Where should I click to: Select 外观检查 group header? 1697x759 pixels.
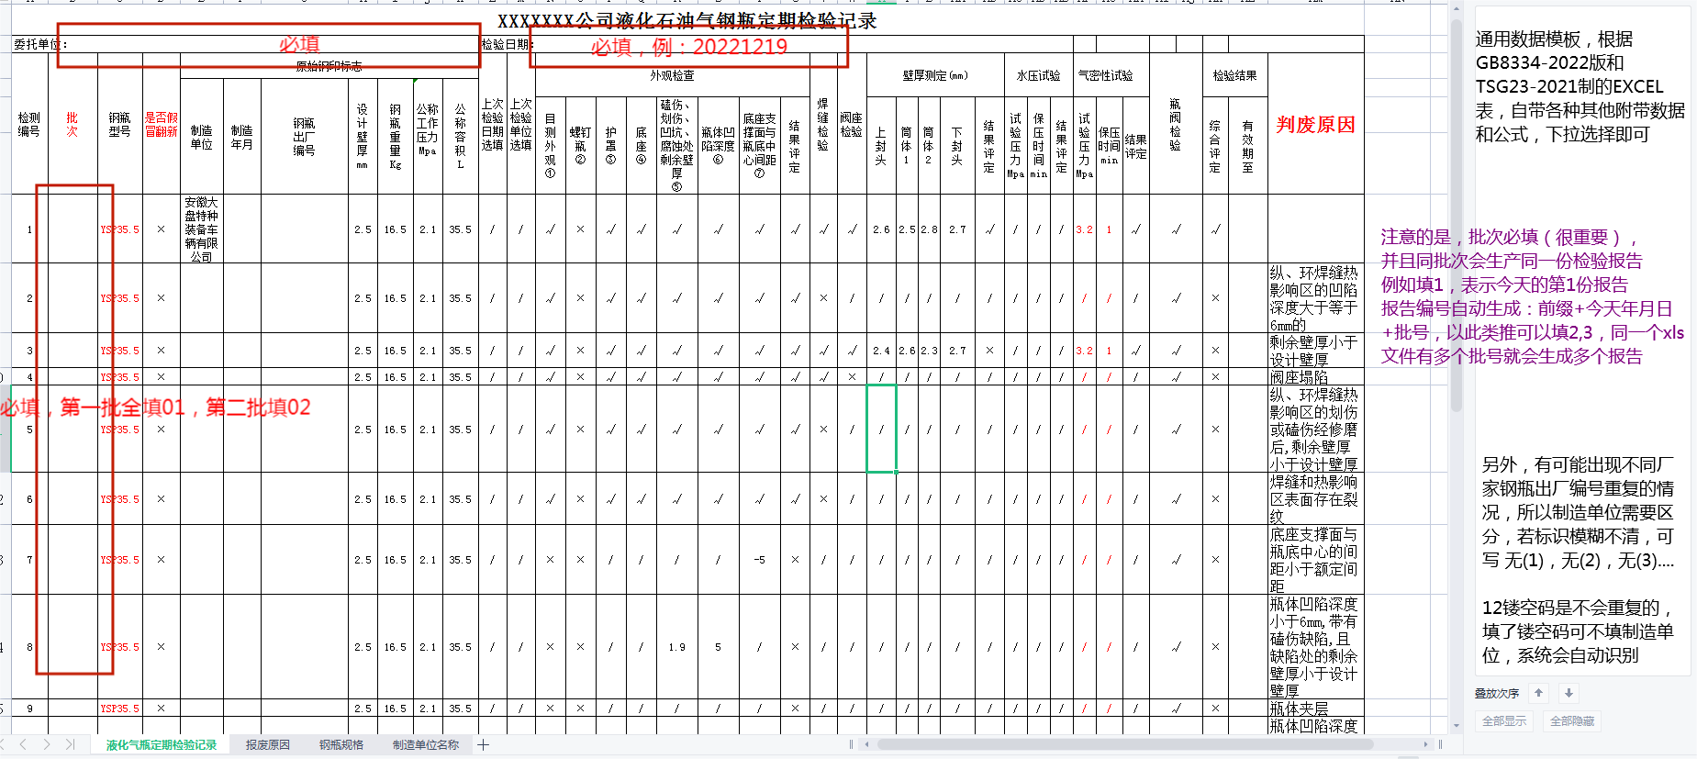[x=673, y=75]
